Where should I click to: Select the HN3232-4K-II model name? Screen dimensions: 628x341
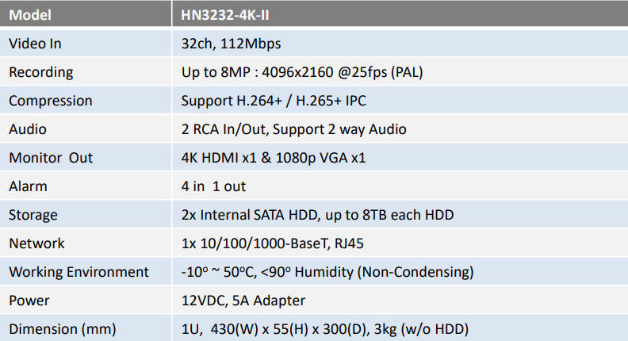[224, 15]
